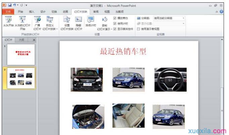
Task: Click the Undo icon in title bar
Action: pyautogui.click(x=14, y=5)
